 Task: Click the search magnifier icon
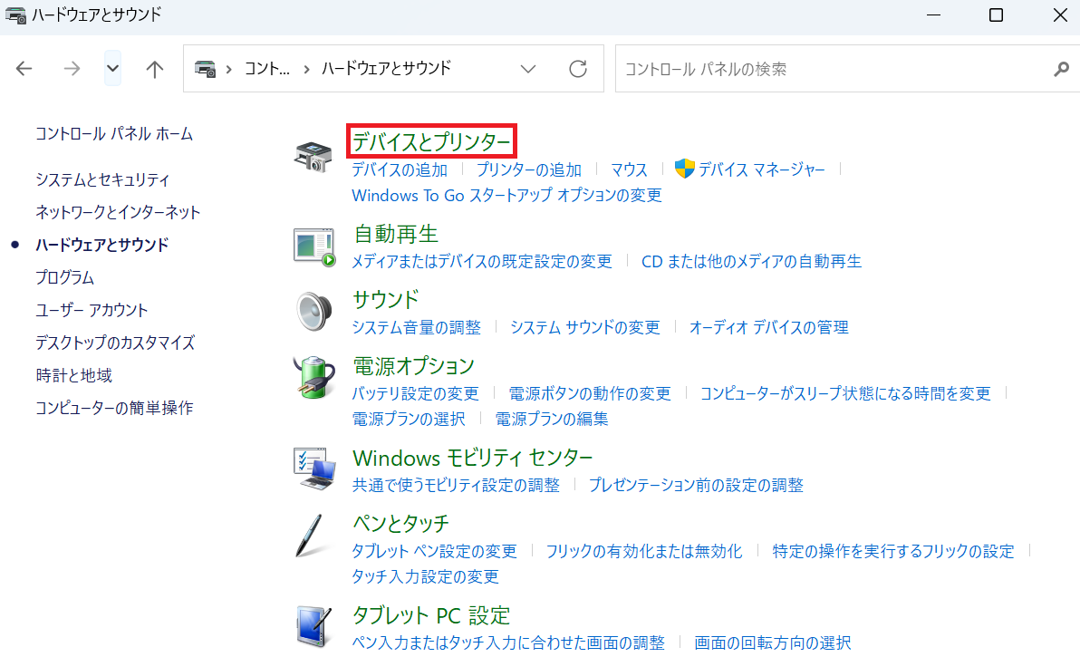point(1061,69)
